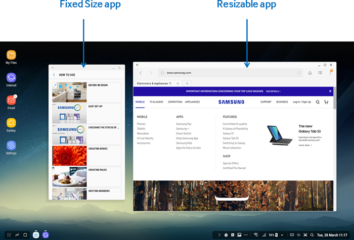This screenshot has width=354, height=240.
Task: Open Business menu link
Action: click(x=282, y=102)
